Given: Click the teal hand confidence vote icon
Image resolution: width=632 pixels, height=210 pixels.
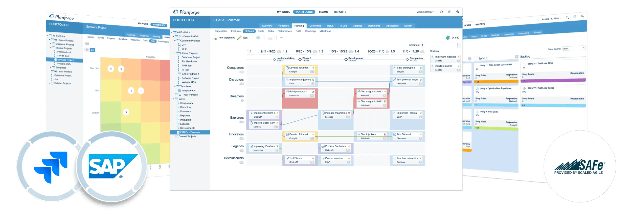Looking at the screenshot, I should [448, 38].
